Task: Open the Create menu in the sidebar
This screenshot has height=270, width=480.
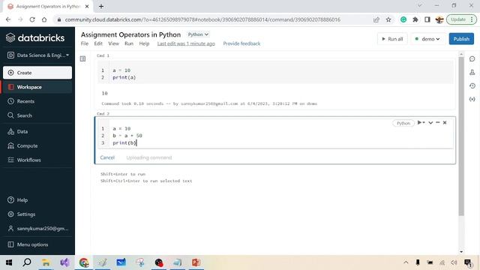Action: (37, 73)
